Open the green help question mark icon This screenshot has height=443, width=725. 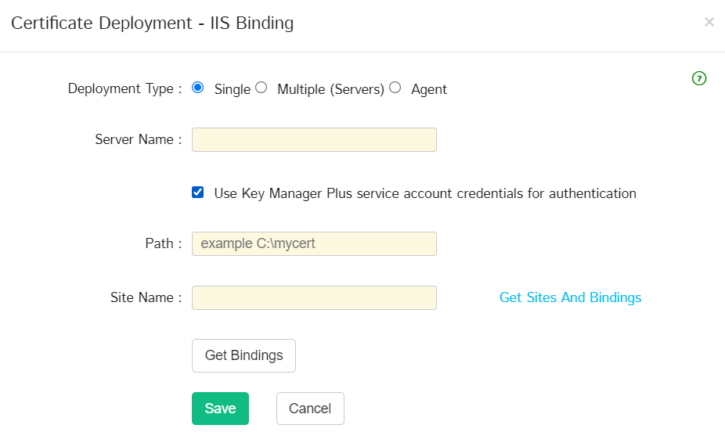[699, 78]
